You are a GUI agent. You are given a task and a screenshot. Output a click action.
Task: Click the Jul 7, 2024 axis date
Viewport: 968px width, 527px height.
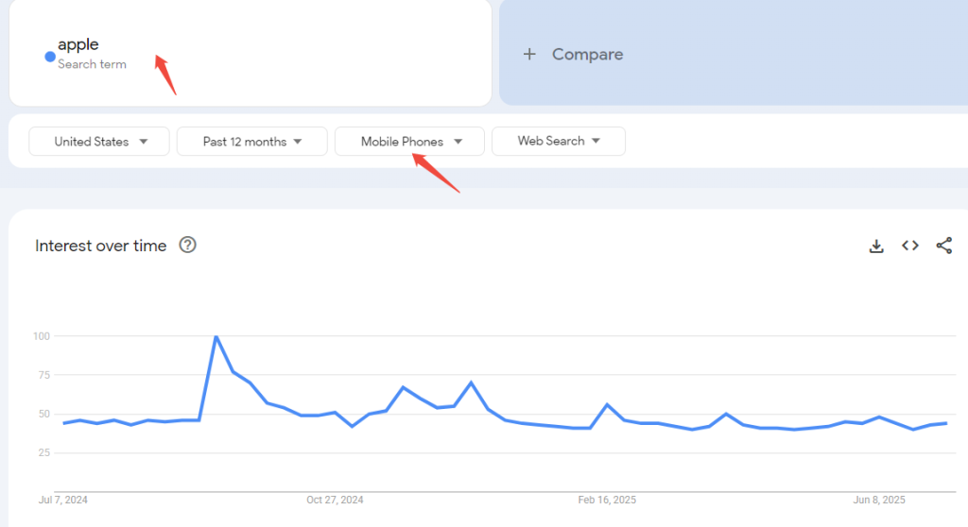[63, 500]
